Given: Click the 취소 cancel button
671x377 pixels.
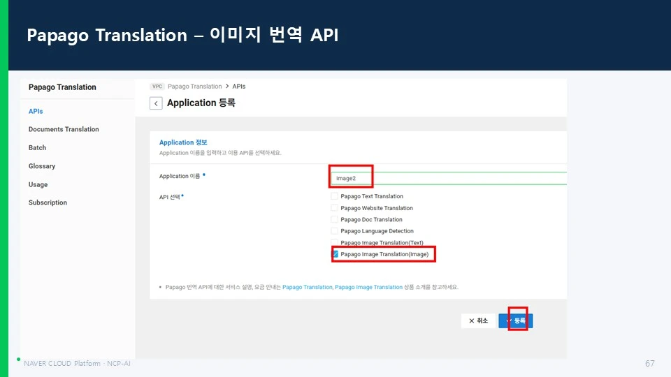Looking at the screenshot, I should pos(478,320).
